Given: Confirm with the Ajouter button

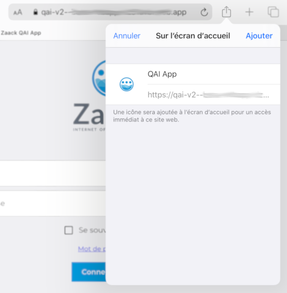Looking at the screenshot, I should point(259,36).
